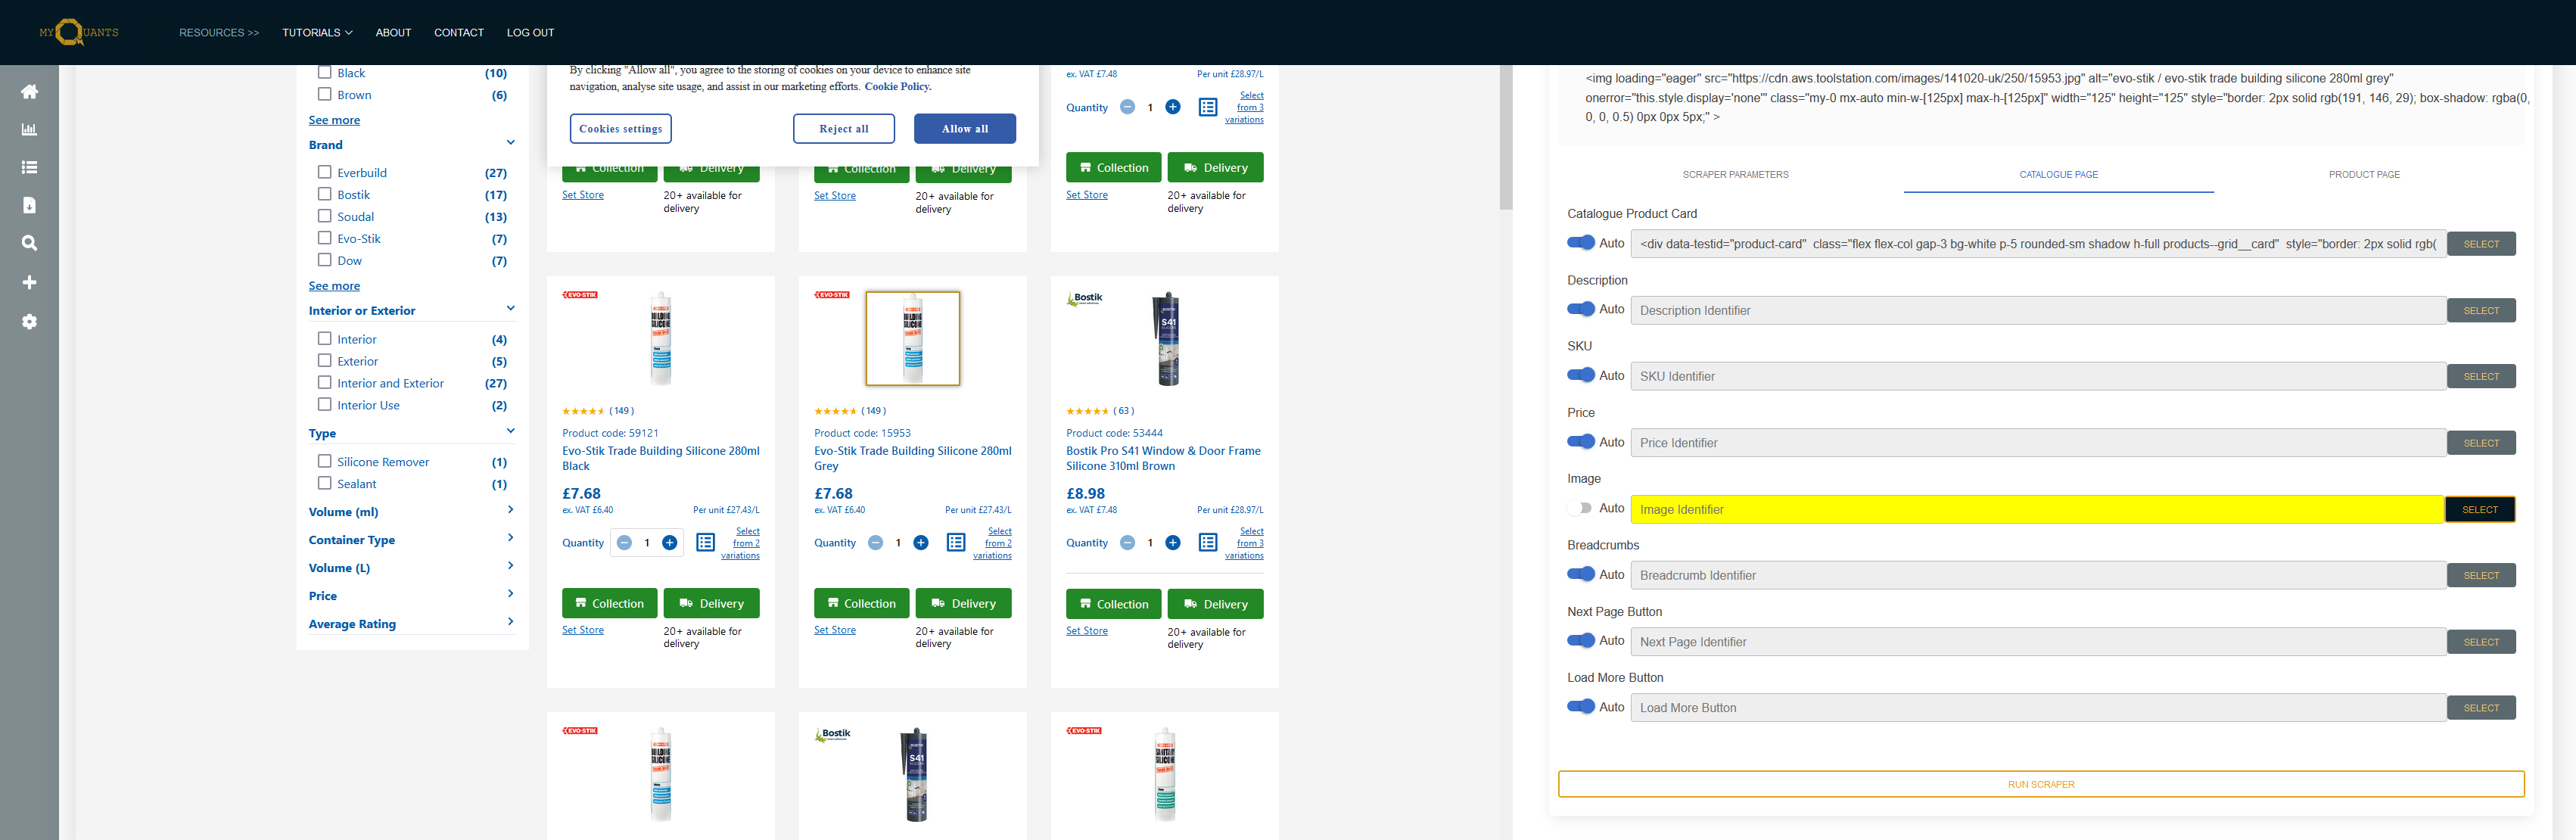Image resolution: width=2576 pixels, height=840 pixels.
Task: Click the list icon on Evo-Stik Black card
Action: (x=705, y=543)
